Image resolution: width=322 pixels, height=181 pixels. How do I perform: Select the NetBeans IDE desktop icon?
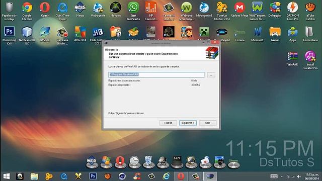(x=27, y=35)
